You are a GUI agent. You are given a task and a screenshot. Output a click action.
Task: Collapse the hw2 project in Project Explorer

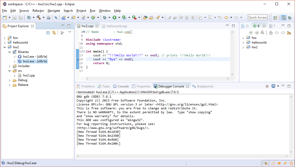tap(4, 47)
